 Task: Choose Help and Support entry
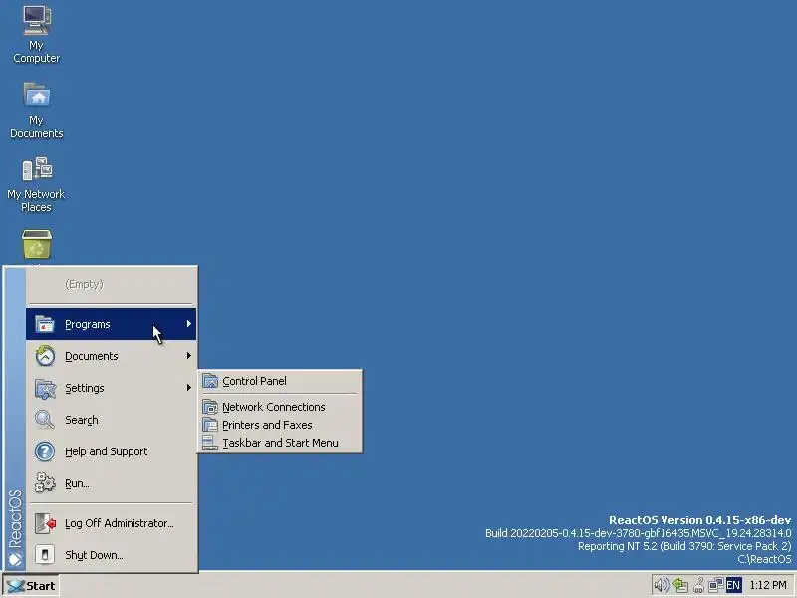pos(111,451)
